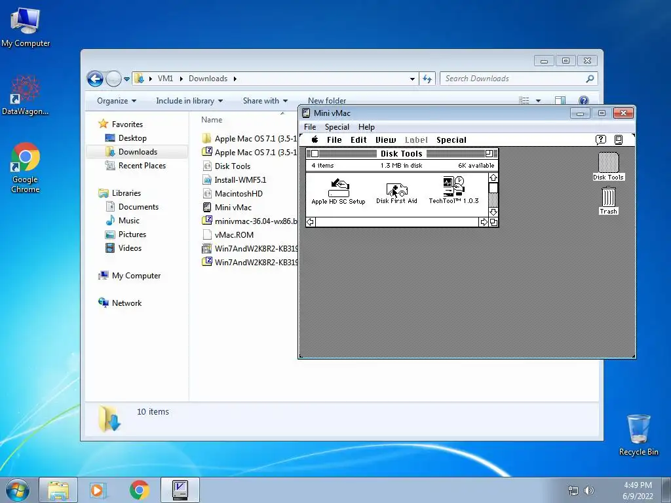Select the Mini vMac application file
The width and height of the screenshot is (671, 503).
(233, 208)
